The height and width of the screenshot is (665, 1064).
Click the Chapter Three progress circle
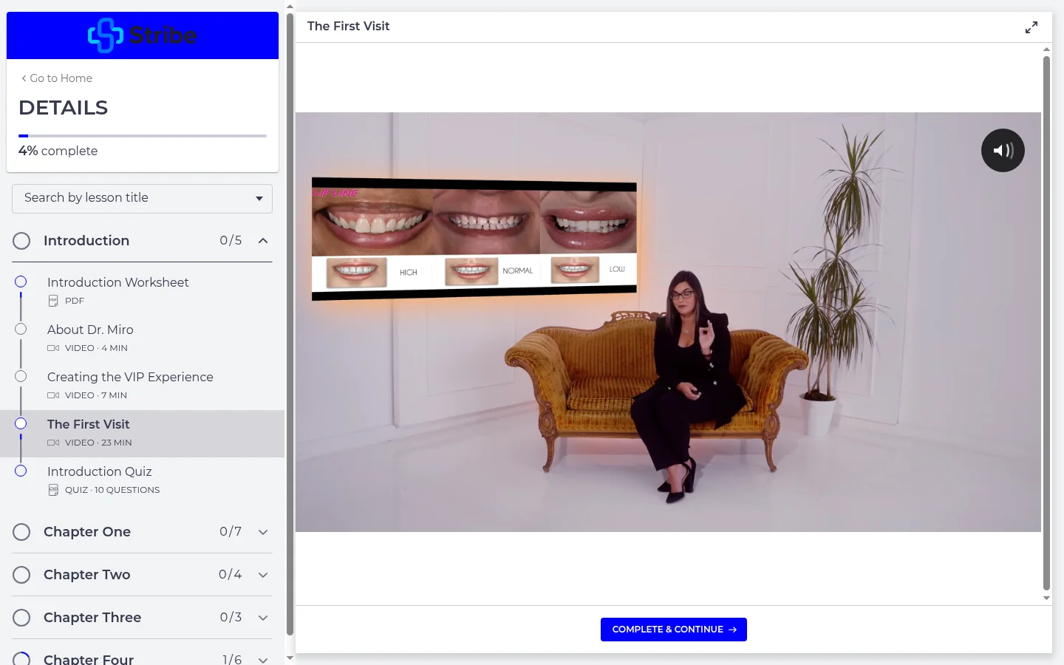point(21,618)
